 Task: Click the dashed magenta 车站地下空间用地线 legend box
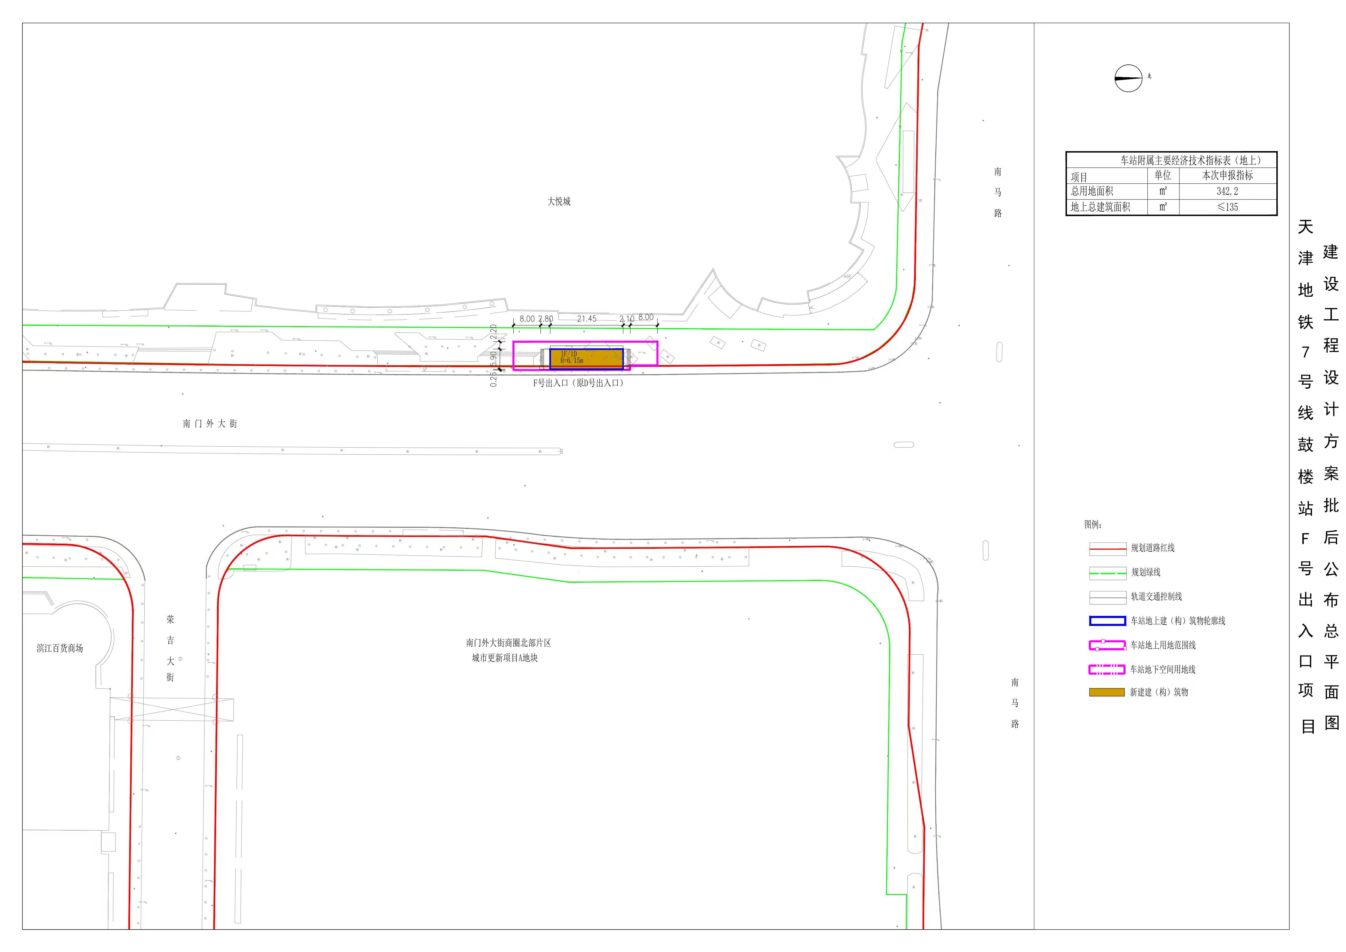coord(1107,669)
